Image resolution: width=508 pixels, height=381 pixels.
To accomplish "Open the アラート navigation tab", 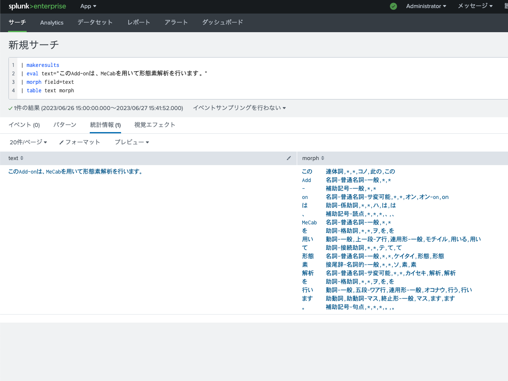I will click(176, 22).
